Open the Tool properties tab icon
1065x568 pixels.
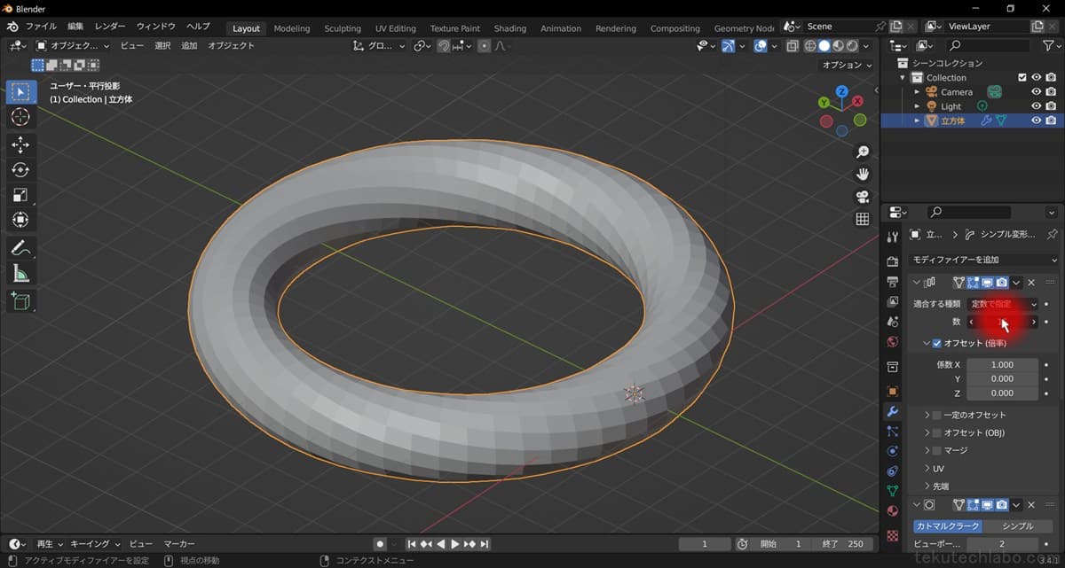point(893,237)
